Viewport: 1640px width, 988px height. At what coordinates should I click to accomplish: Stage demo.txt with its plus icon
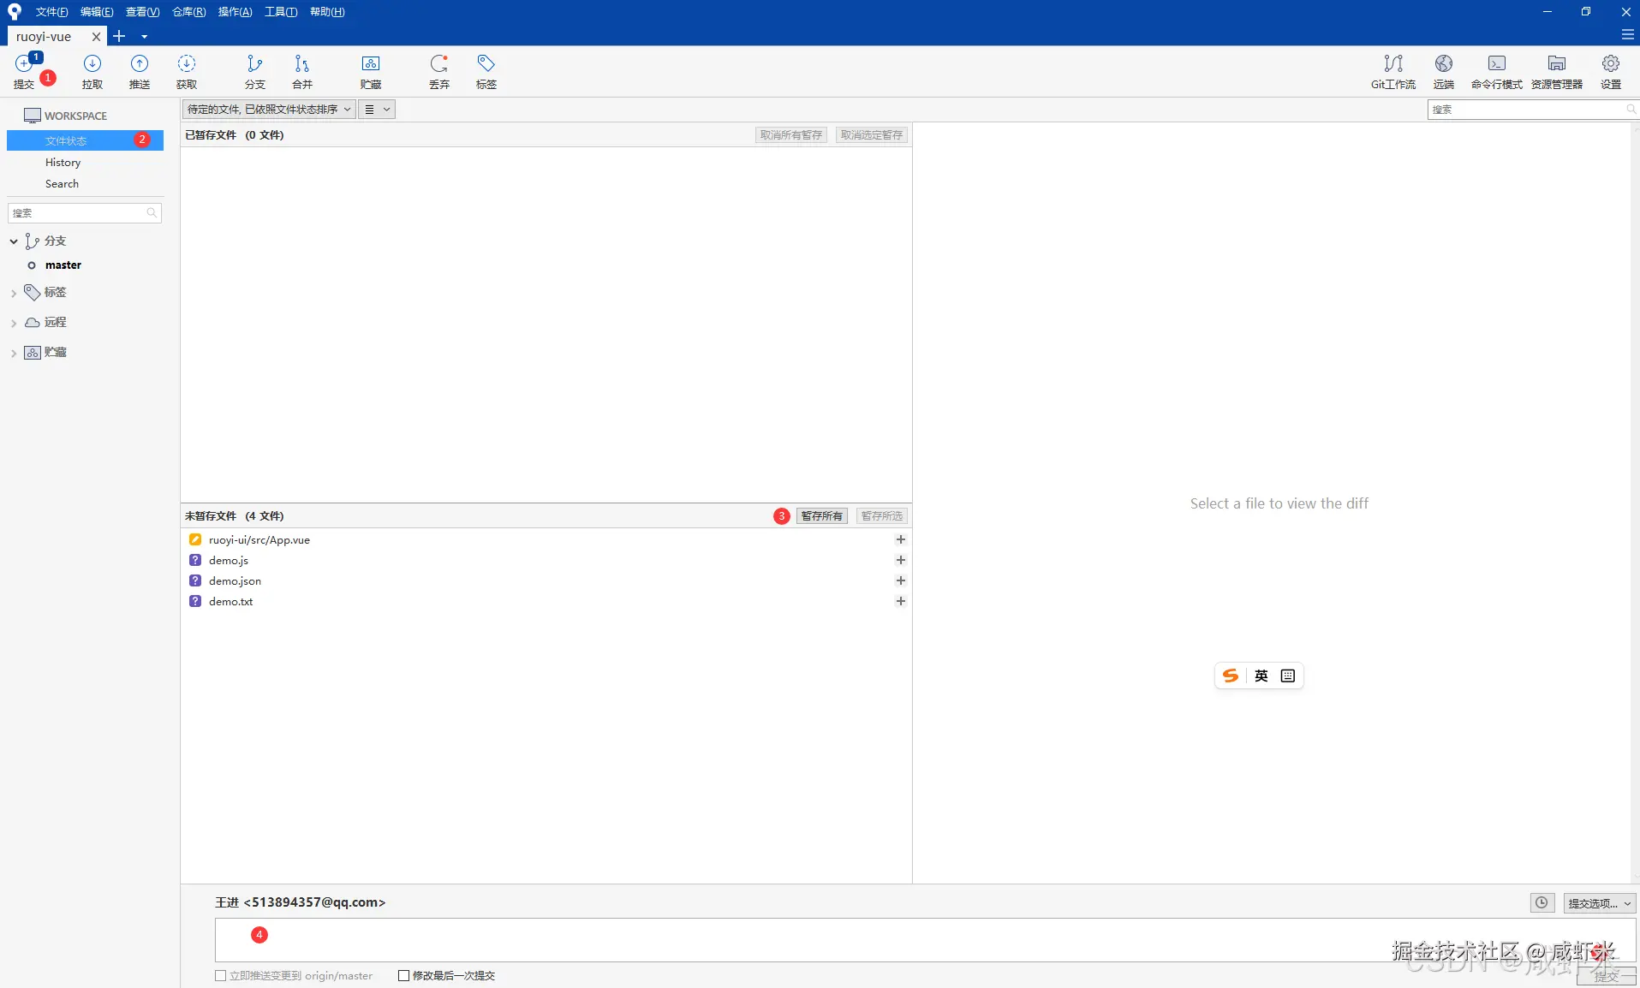901,601
